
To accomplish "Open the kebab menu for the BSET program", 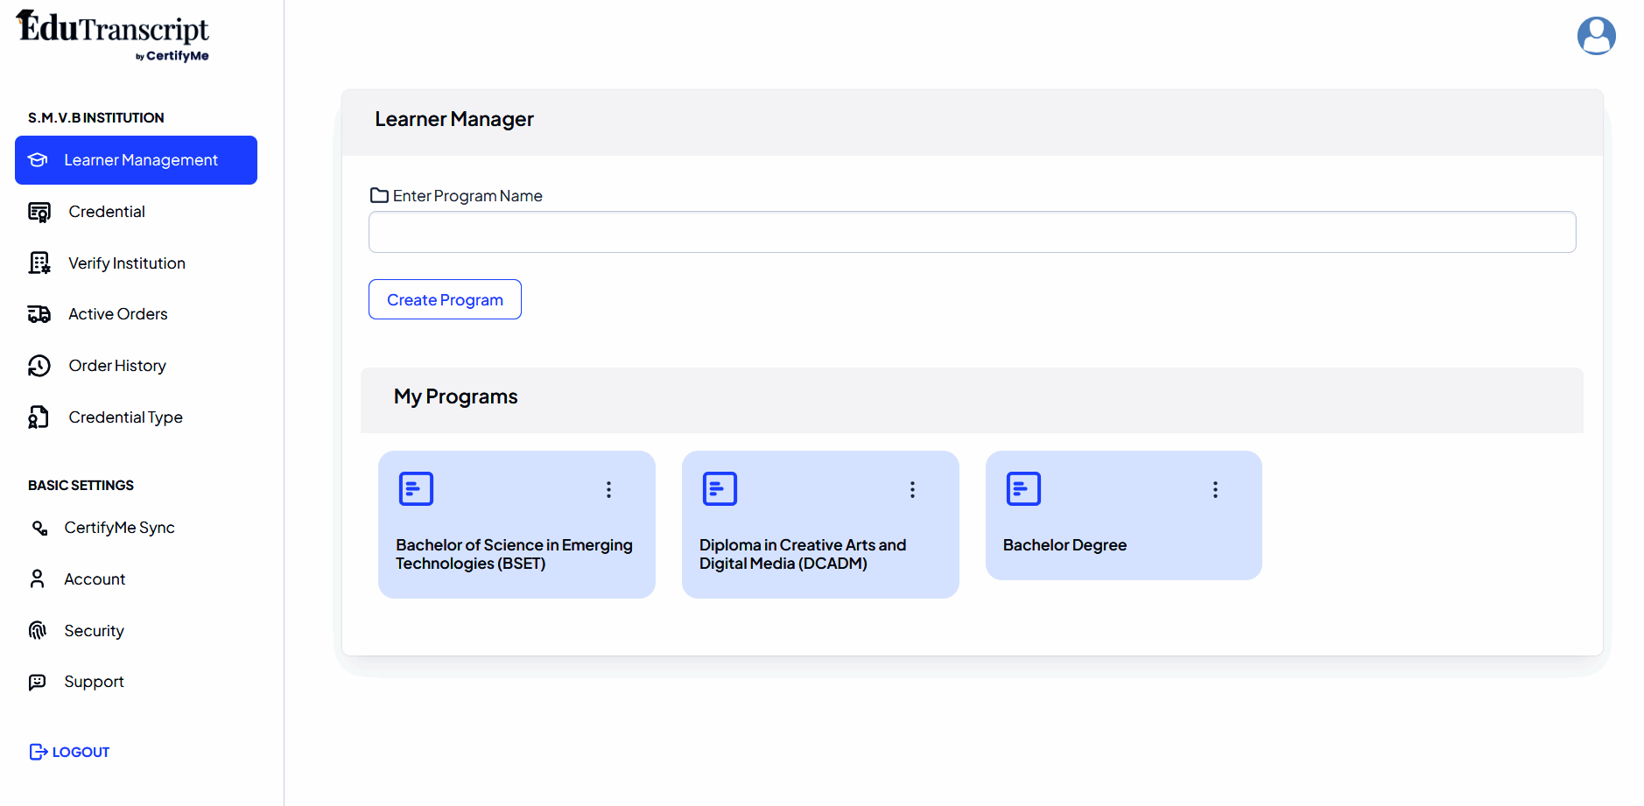I will coord(608,490).
